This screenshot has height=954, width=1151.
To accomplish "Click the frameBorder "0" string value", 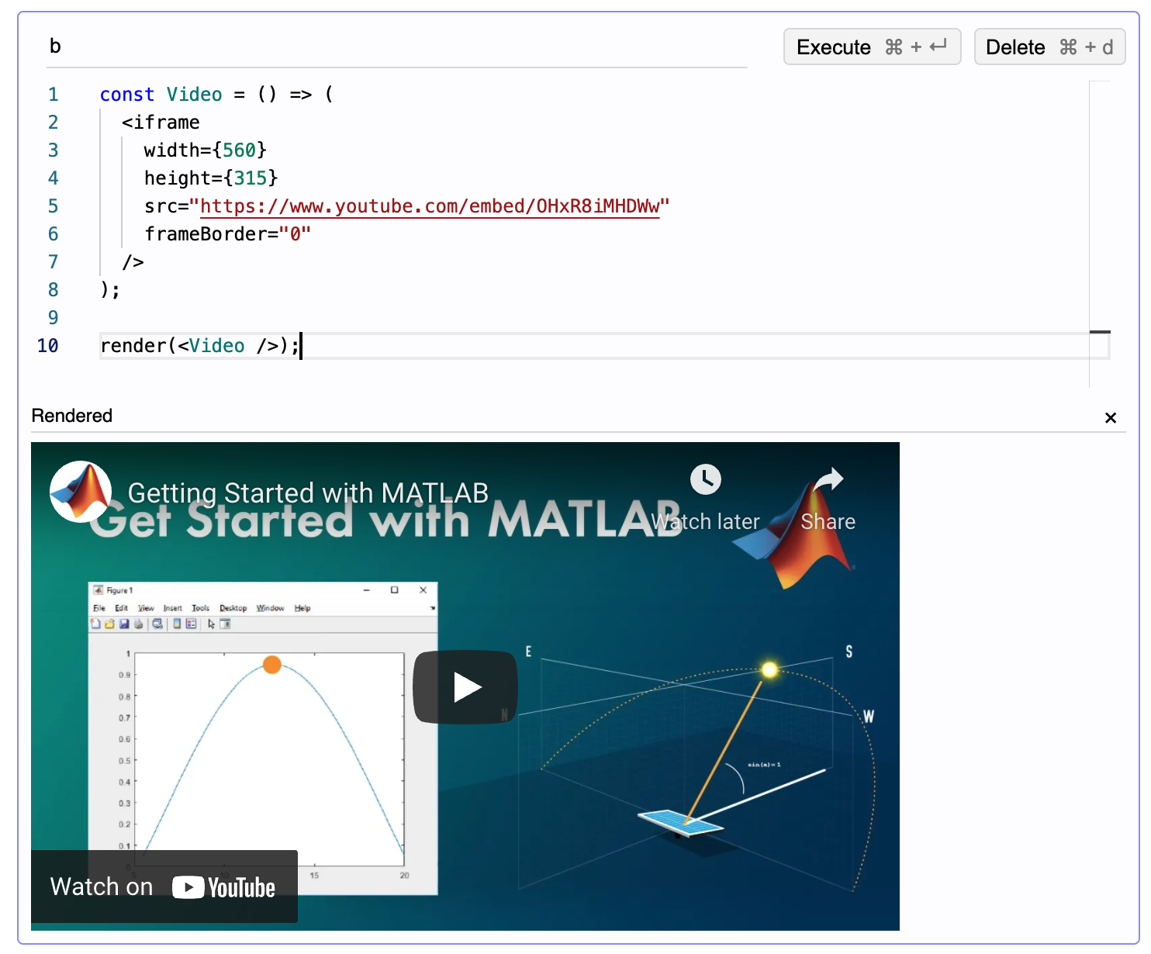I will tap(295, 234).
